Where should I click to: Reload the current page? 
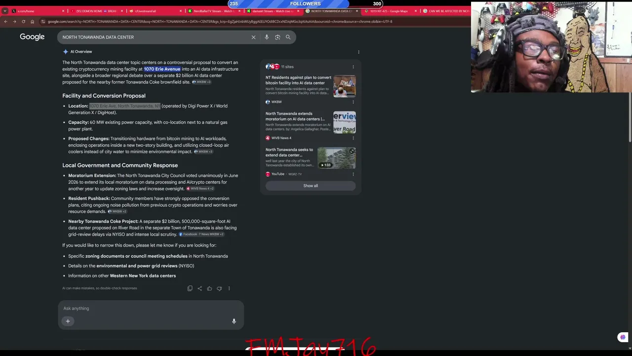point(23,22)
